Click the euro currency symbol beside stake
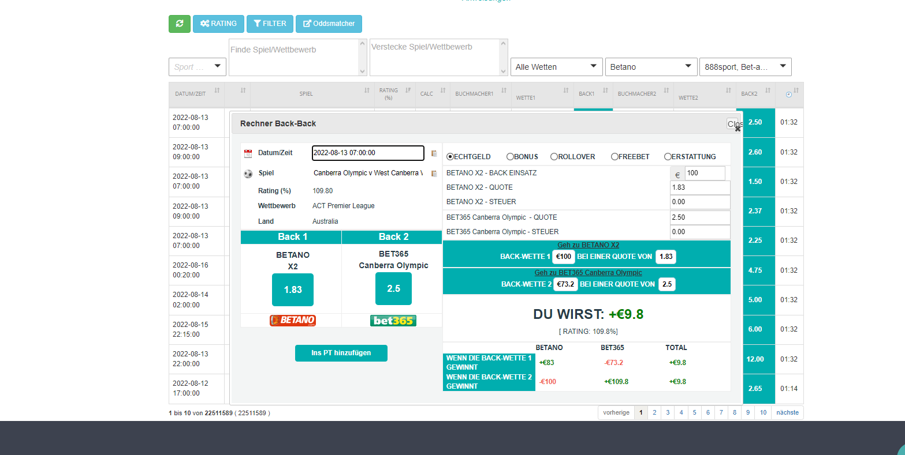The height and width of the screenshot is (455, 905). point(677,175)
